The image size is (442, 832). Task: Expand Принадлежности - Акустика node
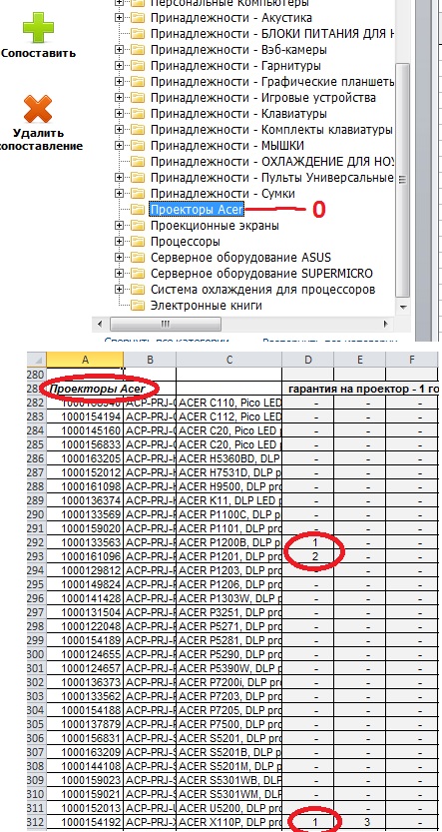pos(120,18)
